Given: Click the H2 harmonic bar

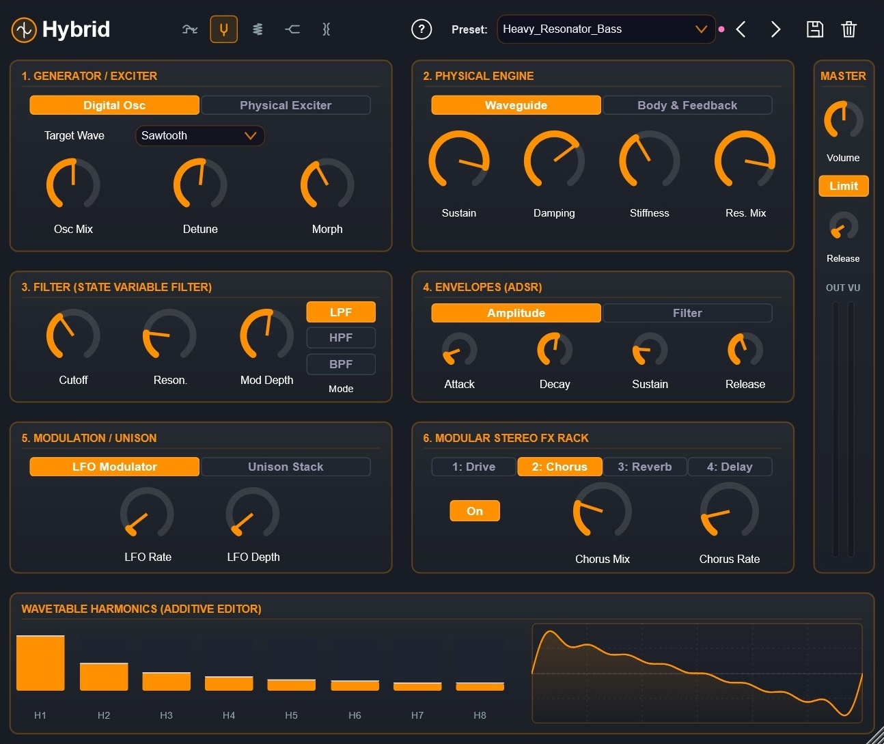Looking at the screenshot, I should coord(104,676).
